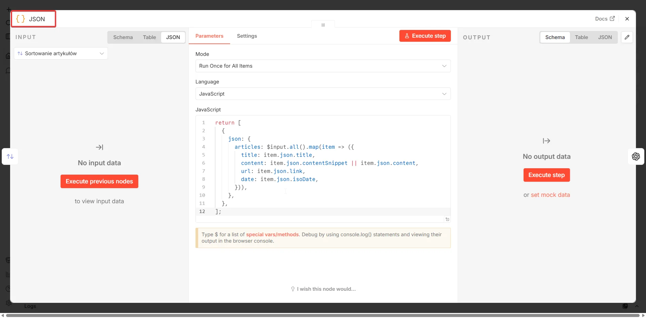Viewport: 646px width, 318px height.
Task: Click the horizontal scrollbar at bottom
Action: (x=322, y=315)
